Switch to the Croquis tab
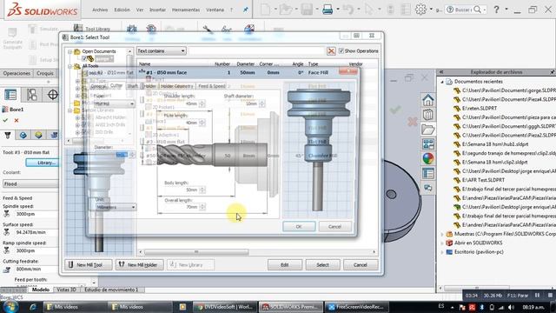This screenshot has height=313, width=556. point(45,73)
